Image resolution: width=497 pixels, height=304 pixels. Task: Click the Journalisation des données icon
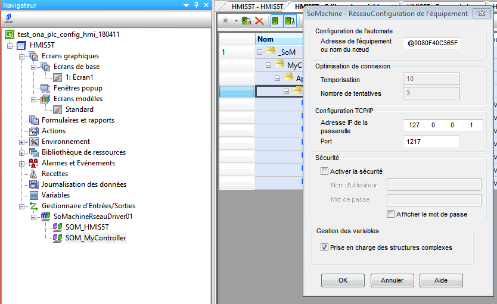[33, 184]
